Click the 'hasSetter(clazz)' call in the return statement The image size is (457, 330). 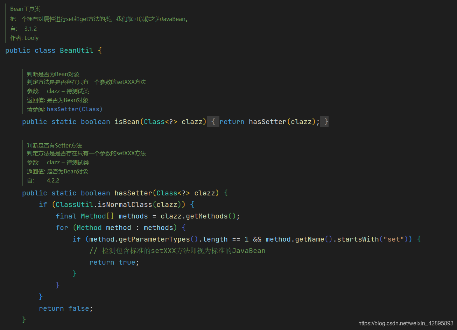pos(282,122)
